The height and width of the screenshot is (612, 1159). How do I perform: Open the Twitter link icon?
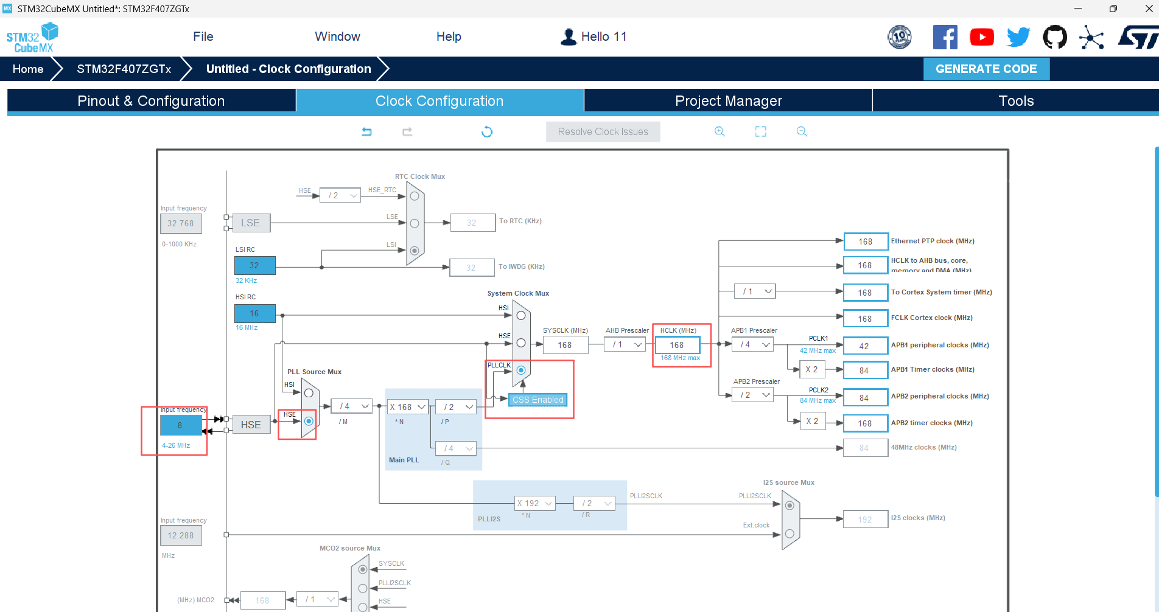tap(1018, 37)
